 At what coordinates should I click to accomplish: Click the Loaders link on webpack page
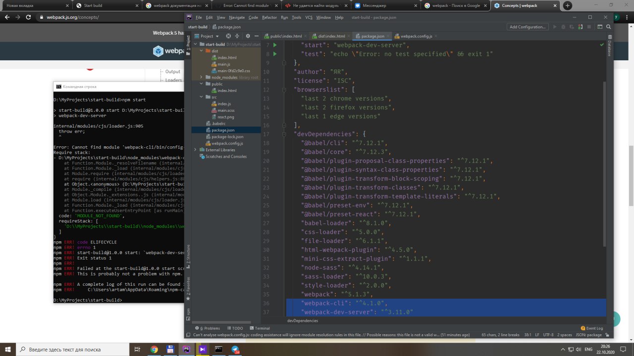pos(173,80)
